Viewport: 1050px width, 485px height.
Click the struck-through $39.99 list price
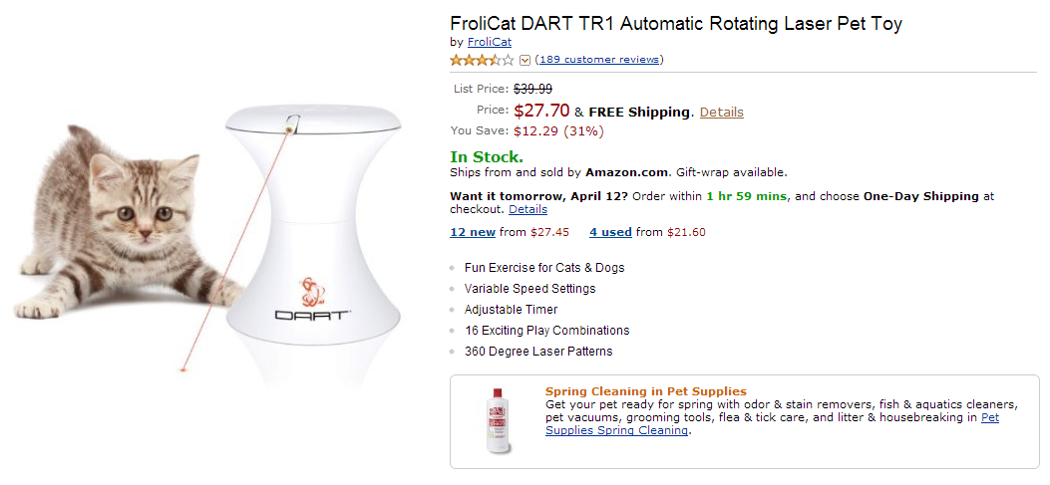[x=532, y=90]
